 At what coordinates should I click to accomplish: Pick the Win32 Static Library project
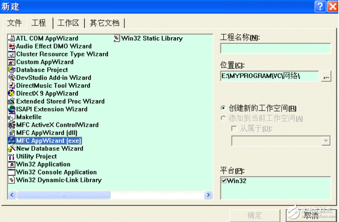[149, 38]
